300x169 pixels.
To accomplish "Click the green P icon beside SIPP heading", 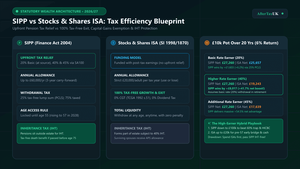I will pyautogui.click(x=19, y=43).
